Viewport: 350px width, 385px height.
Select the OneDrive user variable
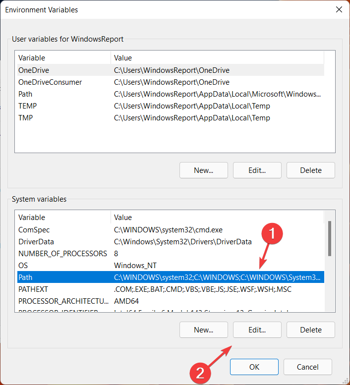point(34,70)
